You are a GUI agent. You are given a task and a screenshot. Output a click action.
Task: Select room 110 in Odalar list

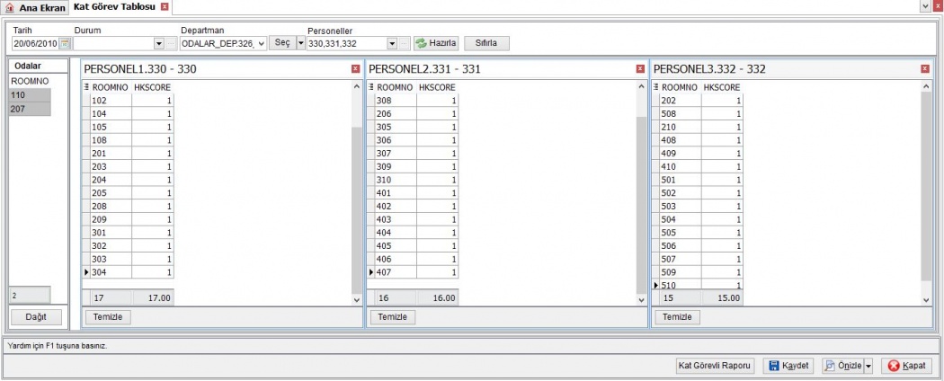pyautogui.click(x=30, y=95)
